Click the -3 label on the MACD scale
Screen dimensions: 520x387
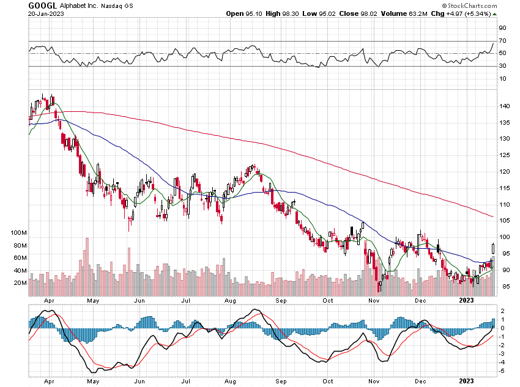pyautogui.click(x=502, y=354)
